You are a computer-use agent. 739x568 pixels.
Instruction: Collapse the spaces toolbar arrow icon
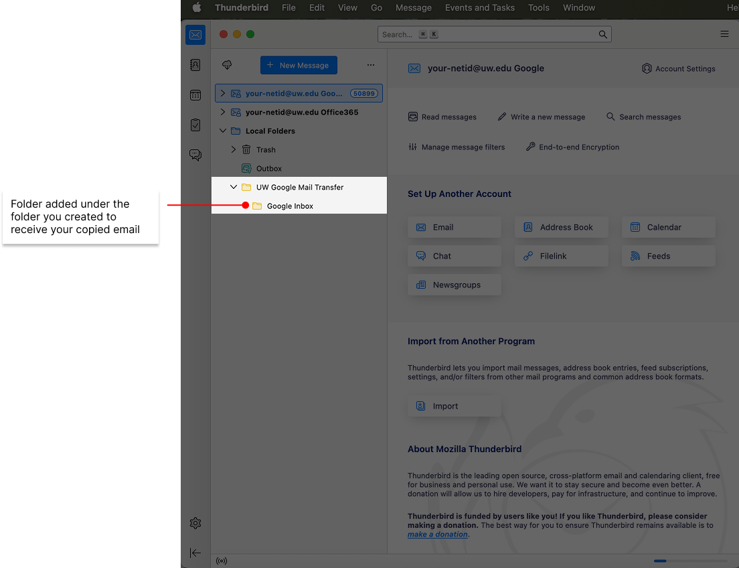pos(195,553)
